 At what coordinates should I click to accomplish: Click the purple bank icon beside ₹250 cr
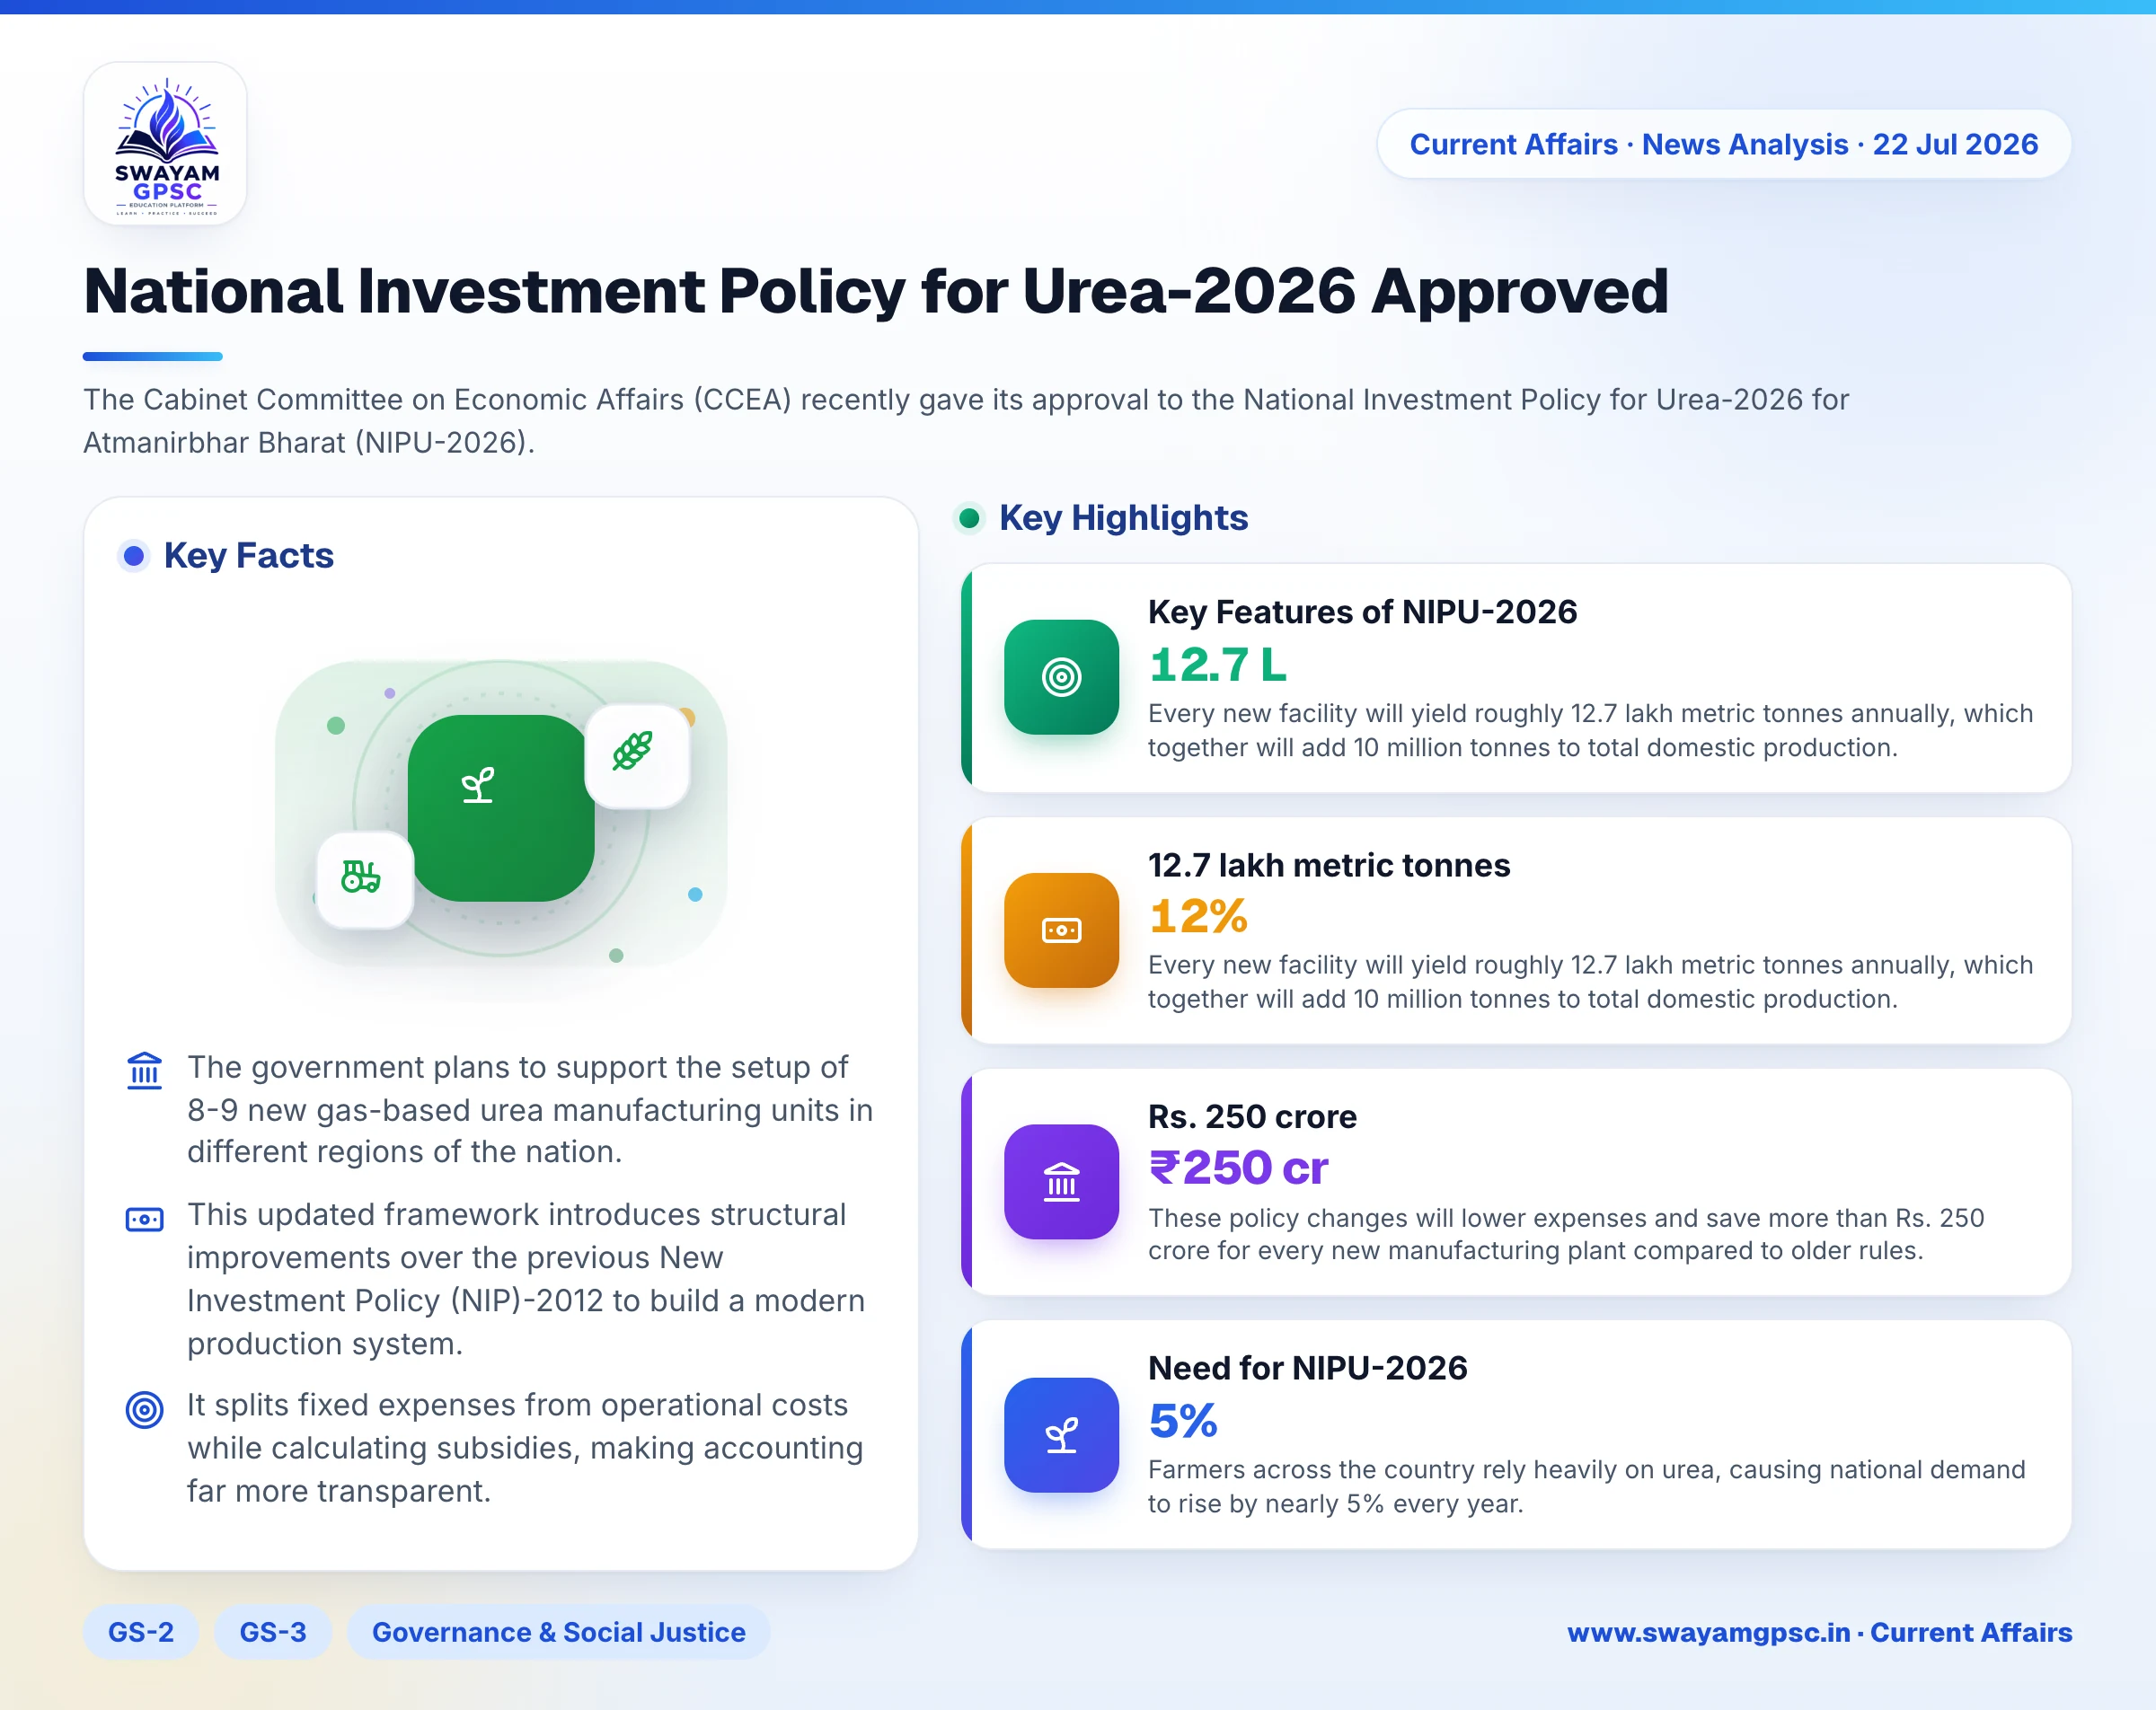tap(1061, 1182)
